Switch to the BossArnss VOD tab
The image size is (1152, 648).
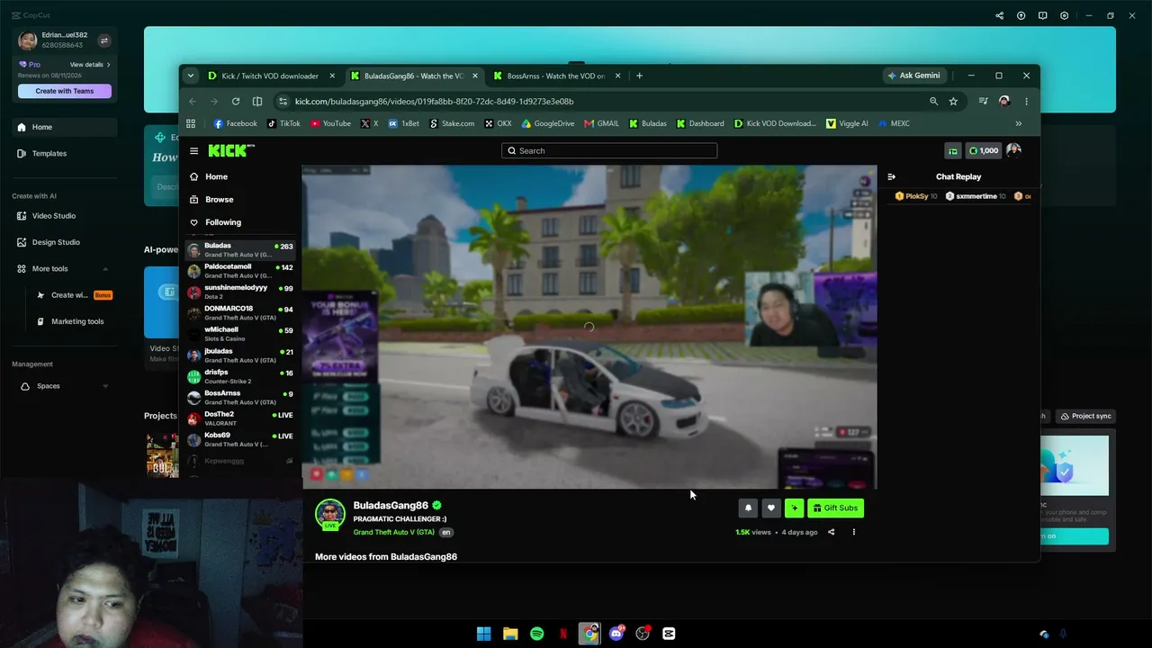click(x=555, y=76)
